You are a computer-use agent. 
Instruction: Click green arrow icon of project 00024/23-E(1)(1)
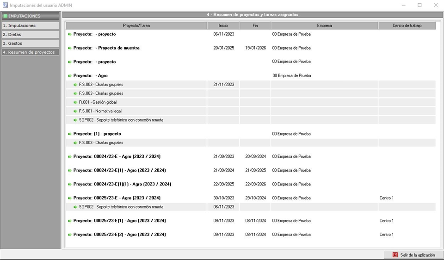click(x=70, y=184)
